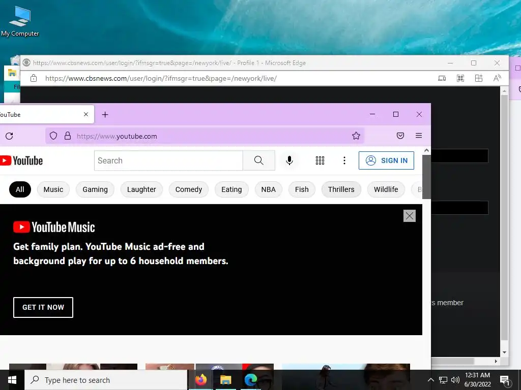Image resolution: width=521 pixels, height=390 pixels.
Task: Select the Fish filter chip
Action: point(302,189)
